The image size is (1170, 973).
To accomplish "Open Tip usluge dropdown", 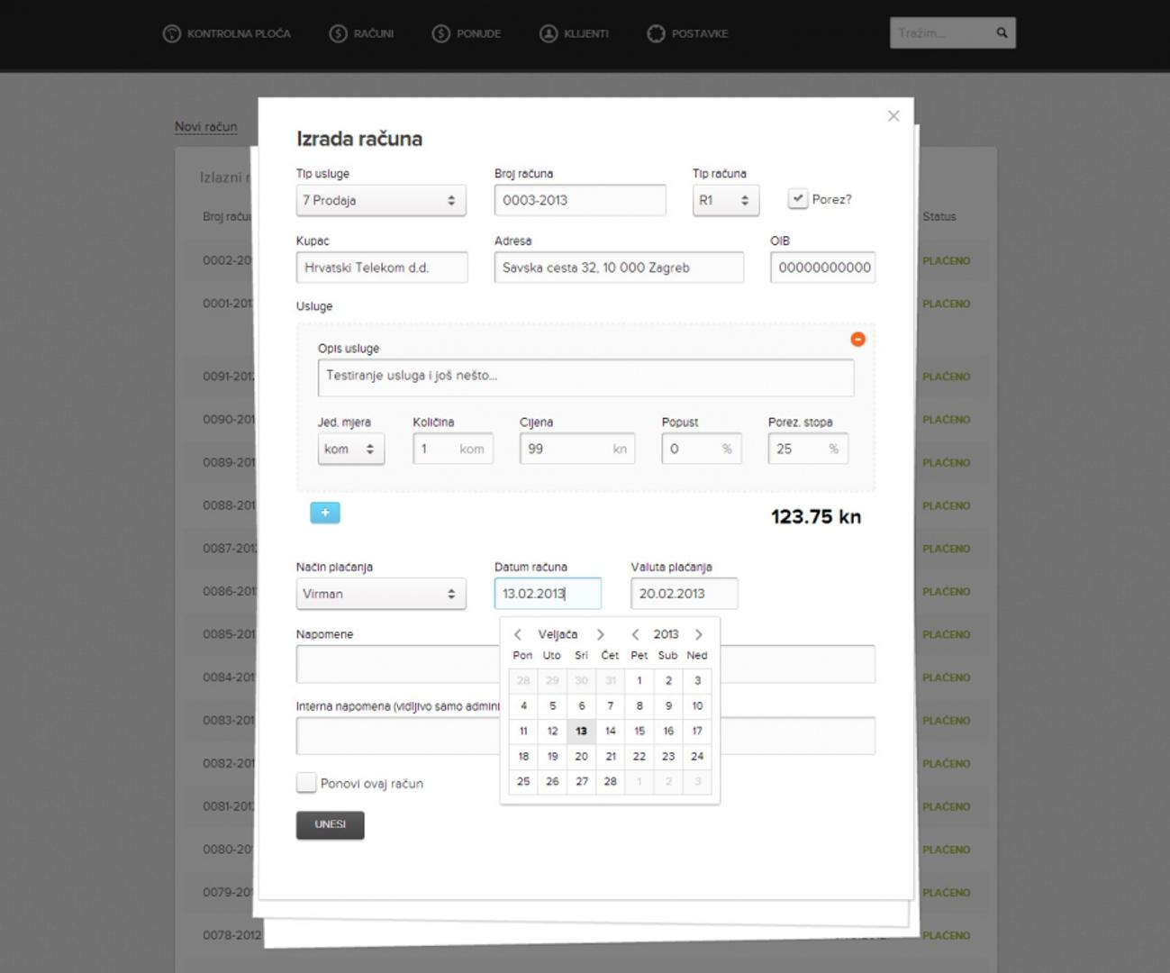I will coord(381,200).
